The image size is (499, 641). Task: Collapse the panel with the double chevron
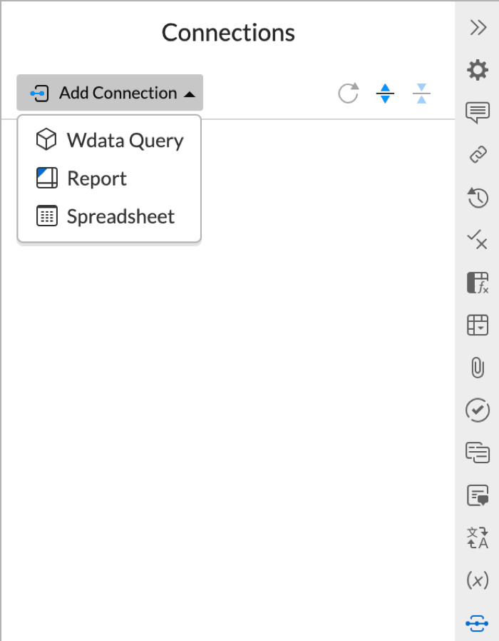[477, 27]
